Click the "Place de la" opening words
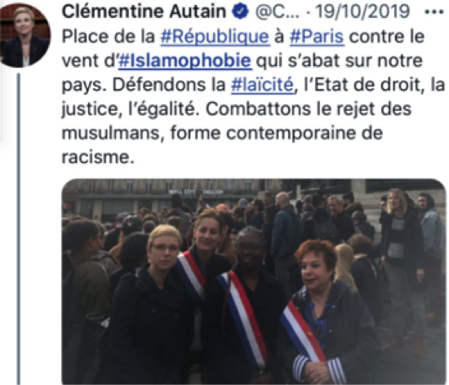Screen dimensions: 449x385 pyautogui.click(x=109, y=37)
